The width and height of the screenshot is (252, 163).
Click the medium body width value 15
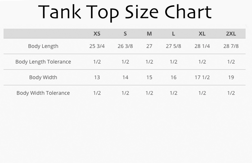click(x=149, y=77)
